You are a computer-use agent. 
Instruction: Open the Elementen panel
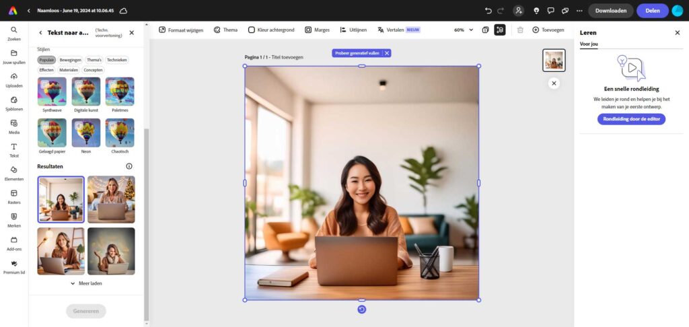(x=14, y=173)
